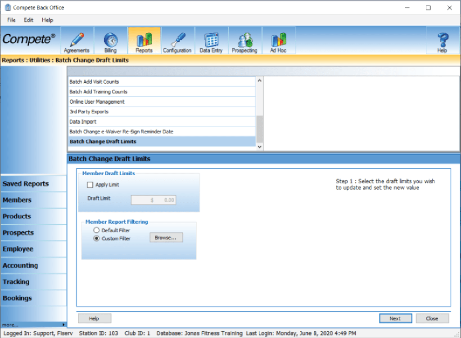Screen dimensions: 461x338
Task: Open the Agreements pencil icon
Action: click(77, 41)
